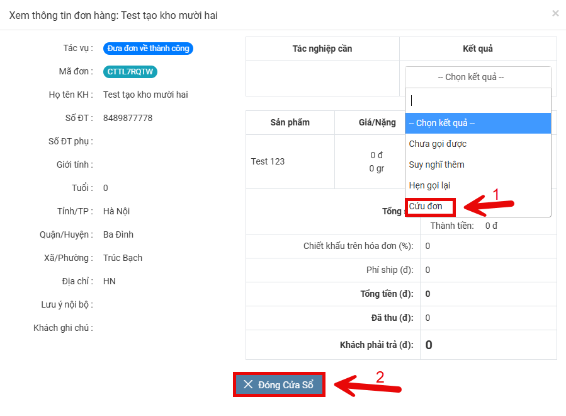Click the Hà Nội province value

tap(116, 211)
